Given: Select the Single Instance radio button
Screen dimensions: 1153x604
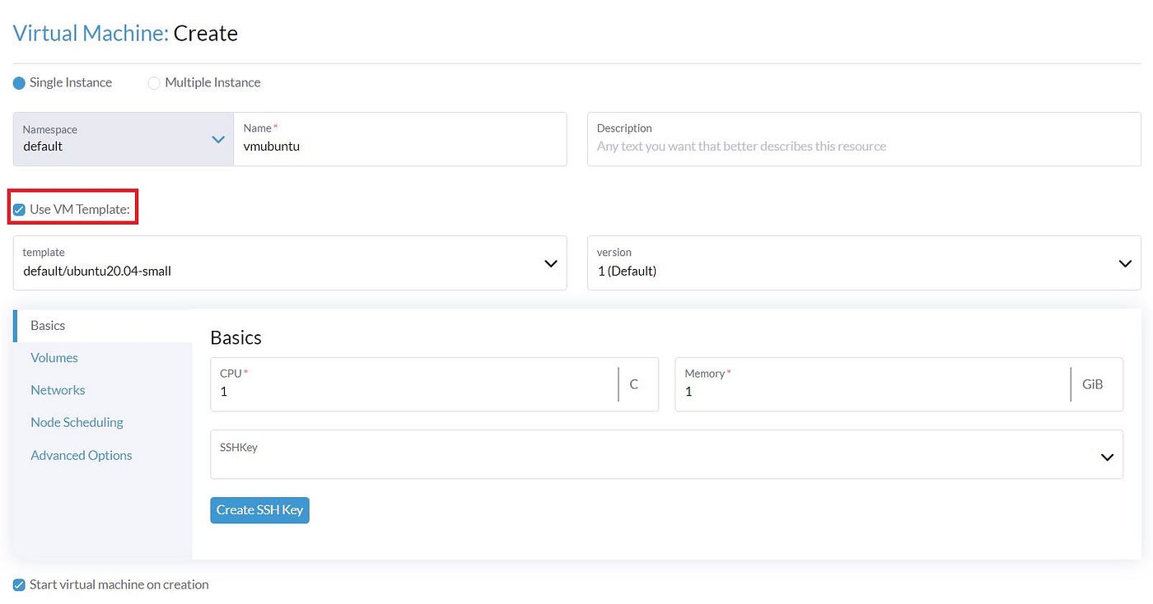Looking at the screenshot, I should click(x=17, y=82).
